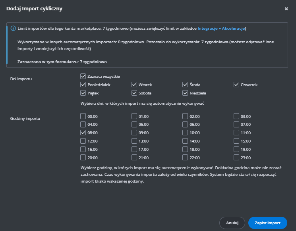
Task: Enable 06:00 import hour checkbox
Action: [185, 124]
